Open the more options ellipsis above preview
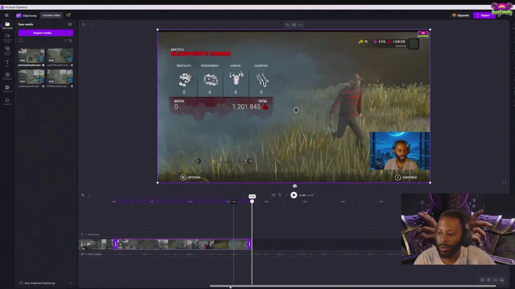 pyautogui.click(x=300, y=25)
